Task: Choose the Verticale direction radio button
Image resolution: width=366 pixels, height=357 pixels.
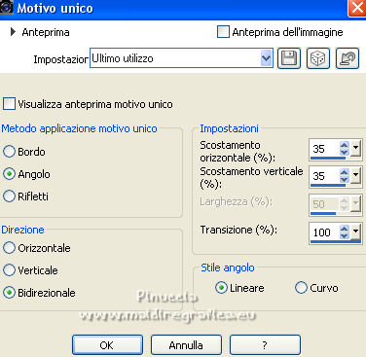Action: 9,269
